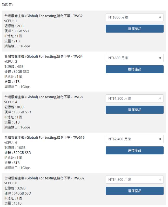Click the TWG16 product title

coord(44,138)
